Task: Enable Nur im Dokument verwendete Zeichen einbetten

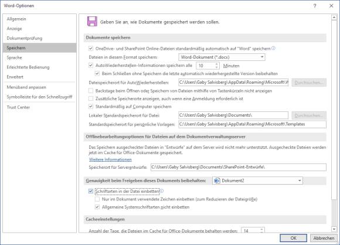Action: (97, 199)
